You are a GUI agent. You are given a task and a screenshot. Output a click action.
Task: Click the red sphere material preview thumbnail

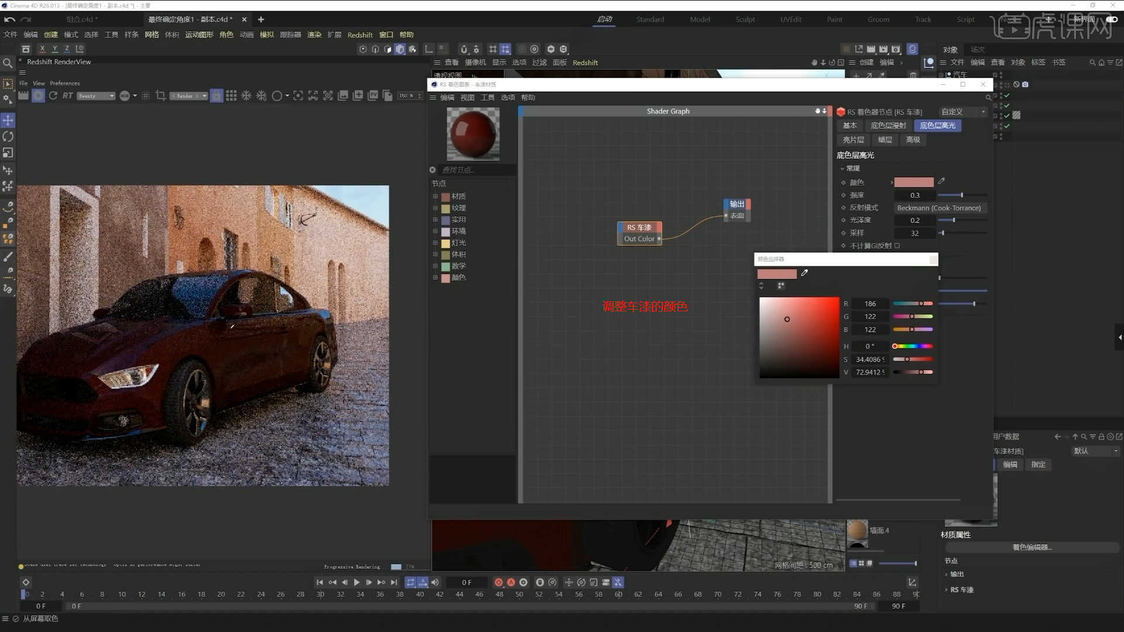472,133
